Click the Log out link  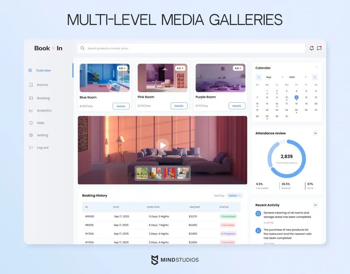tap(43, 148)
